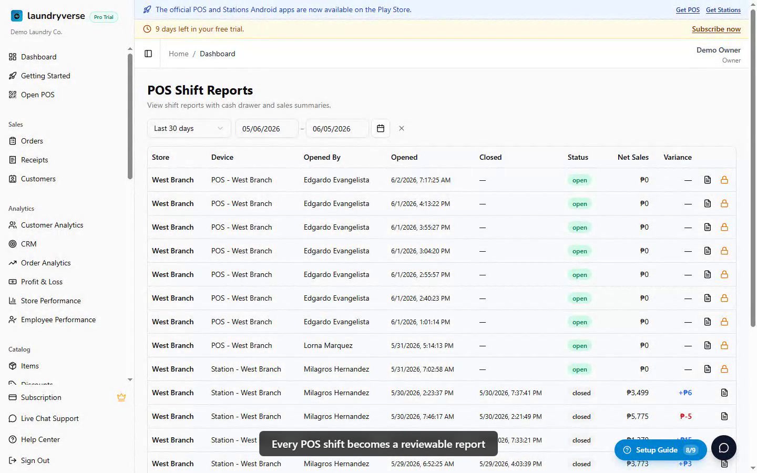Viewport: 757px width, 473px height.
Task: Open Profit & Loss report
Action: (x=35, y=282)
